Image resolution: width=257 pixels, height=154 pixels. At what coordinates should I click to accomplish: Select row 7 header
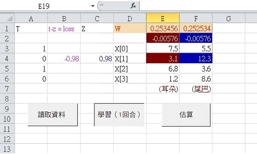7,89
